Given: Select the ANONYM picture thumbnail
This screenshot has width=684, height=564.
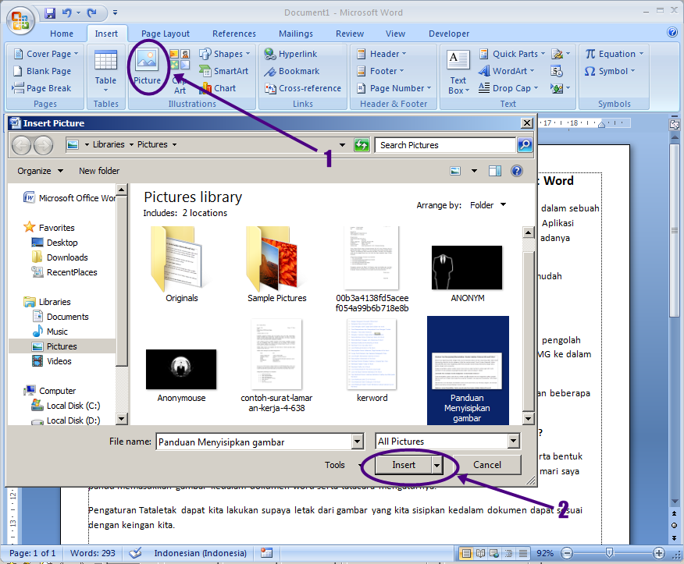Looking at the screenshot, I should [x=467, y=274].
